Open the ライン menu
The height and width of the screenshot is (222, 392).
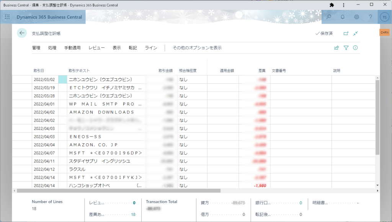[151, 48]
